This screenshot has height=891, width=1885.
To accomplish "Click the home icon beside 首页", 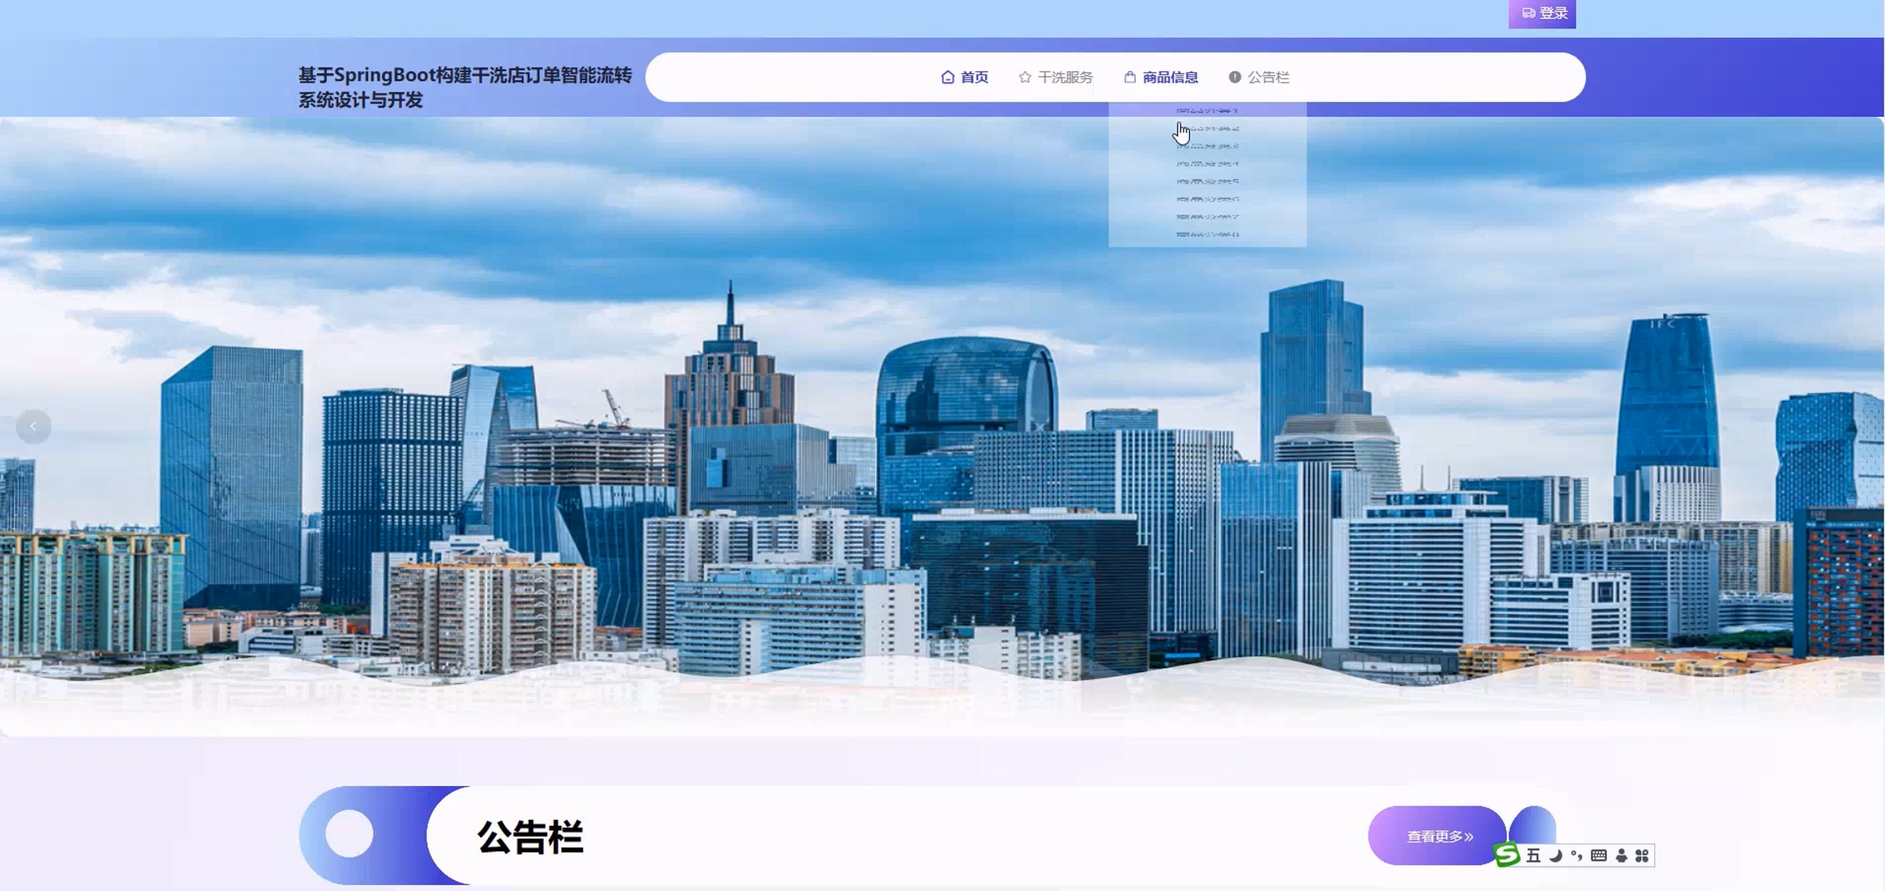I will click(x=948, y=77).
